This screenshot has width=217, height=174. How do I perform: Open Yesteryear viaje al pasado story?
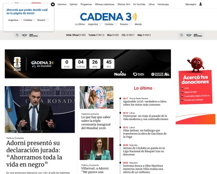(x=145, y=117)
